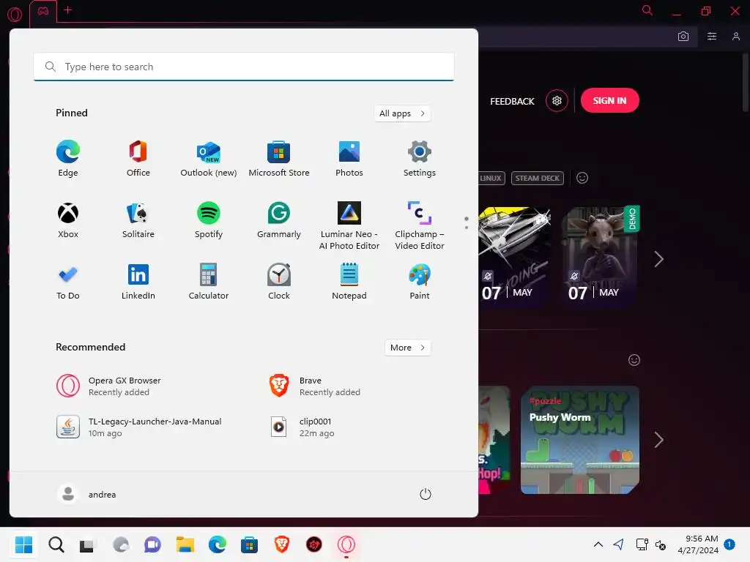This screenshot has height=562, width=750.
Task: Open Opera GX main menu logo
Action: 15,15
